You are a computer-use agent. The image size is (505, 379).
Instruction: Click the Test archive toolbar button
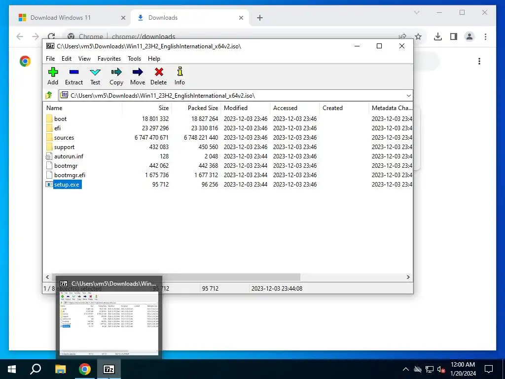95,76
